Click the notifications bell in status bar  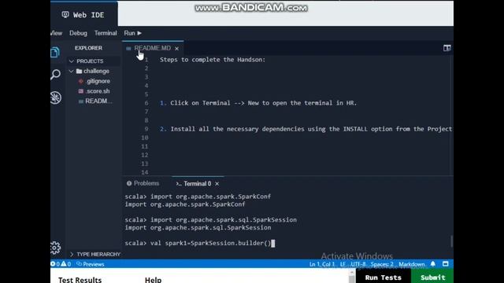tap(433, 264)
